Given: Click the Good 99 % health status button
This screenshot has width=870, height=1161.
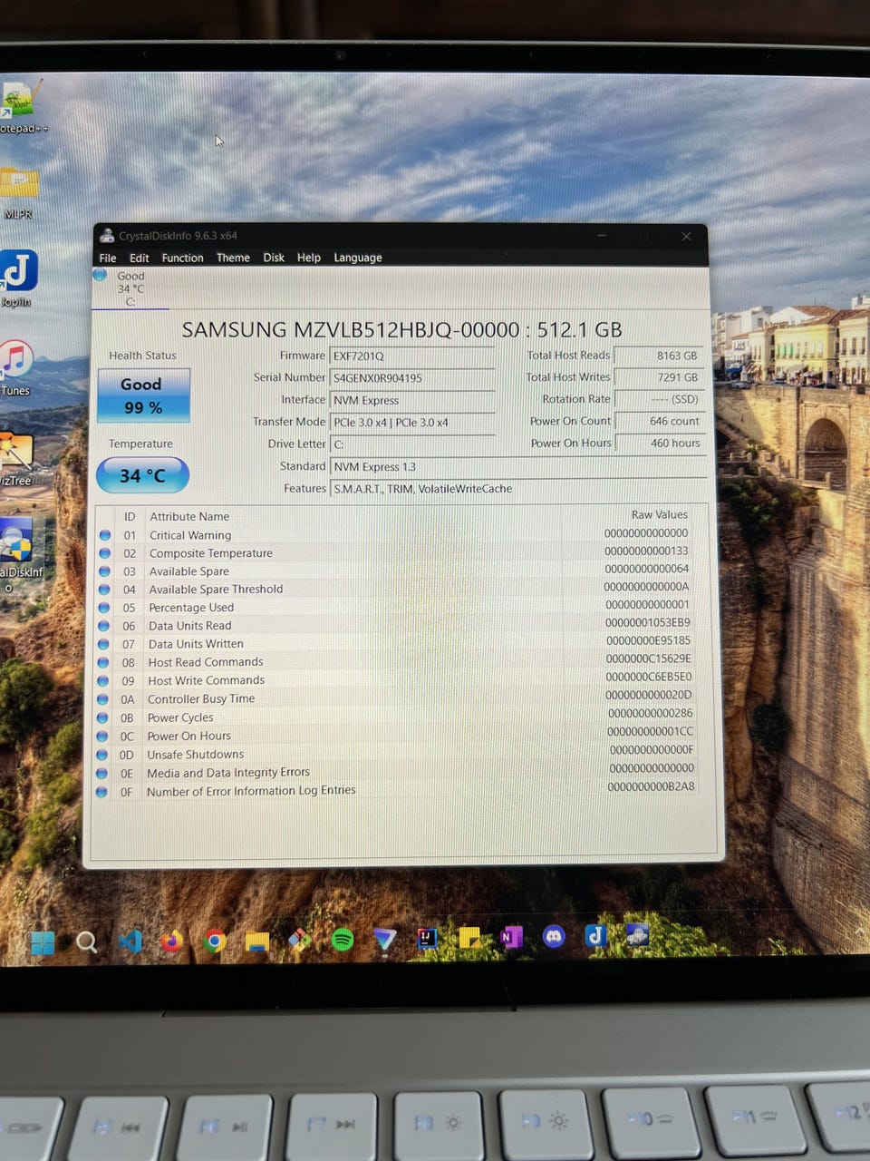Looking at the screenshot, I should 143,395.
